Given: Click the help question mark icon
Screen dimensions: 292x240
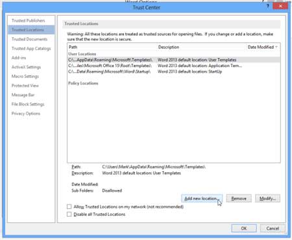Looking at the screenshot, I should (x=268, y=7).
